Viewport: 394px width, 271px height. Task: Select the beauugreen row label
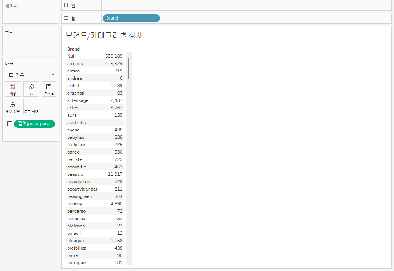[x=79, y=196]
